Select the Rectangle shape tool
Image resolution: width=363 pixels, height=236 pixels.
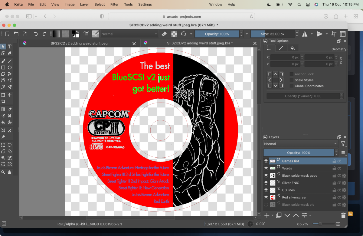click(3, 67)
